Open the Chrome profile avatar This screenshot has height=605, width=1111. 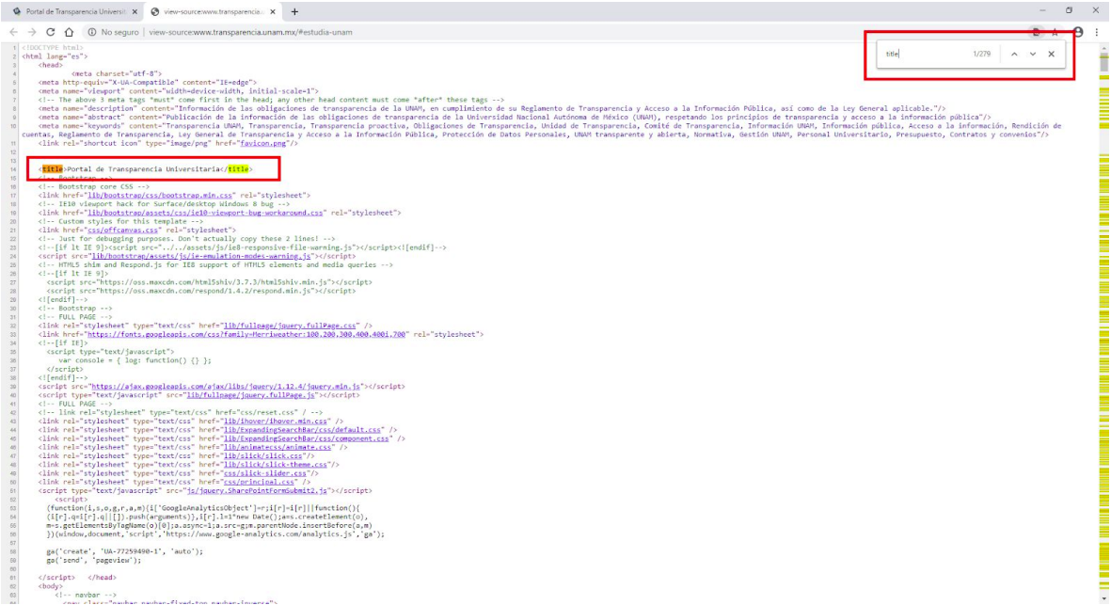coord(1078,32)
